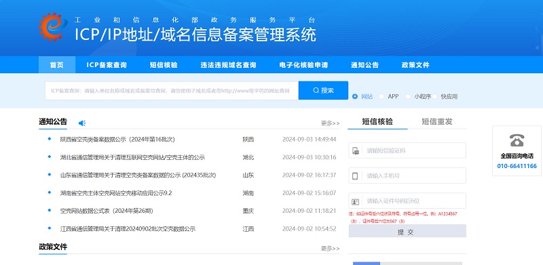Click the ID card field icon
Image resolution: width=543 pixels, height=265 pixels.
point(355,201)
